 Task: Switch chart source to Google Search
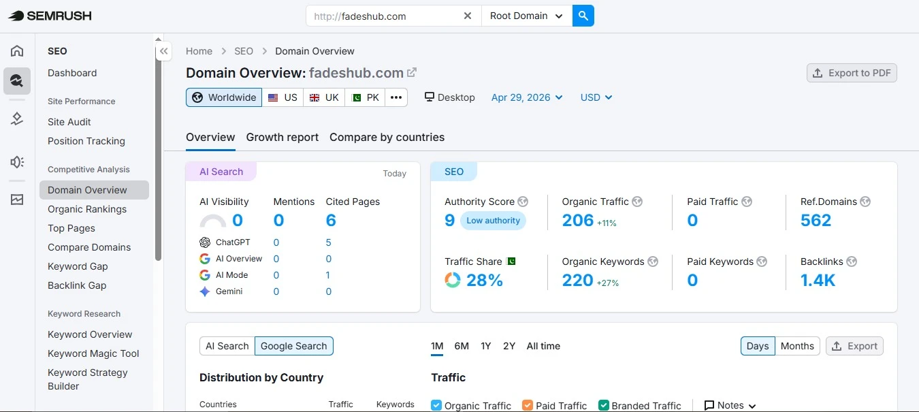[294, 346]
